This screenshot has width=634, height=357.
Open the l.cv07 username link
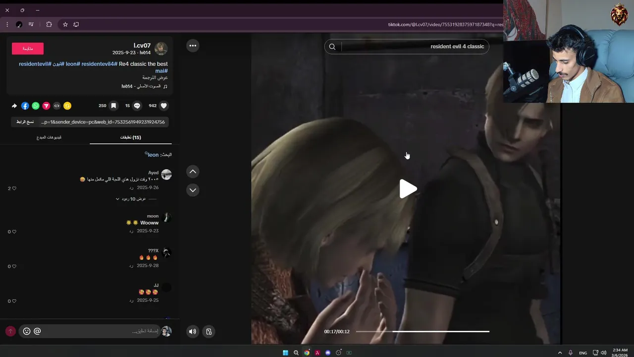(142, 46)
